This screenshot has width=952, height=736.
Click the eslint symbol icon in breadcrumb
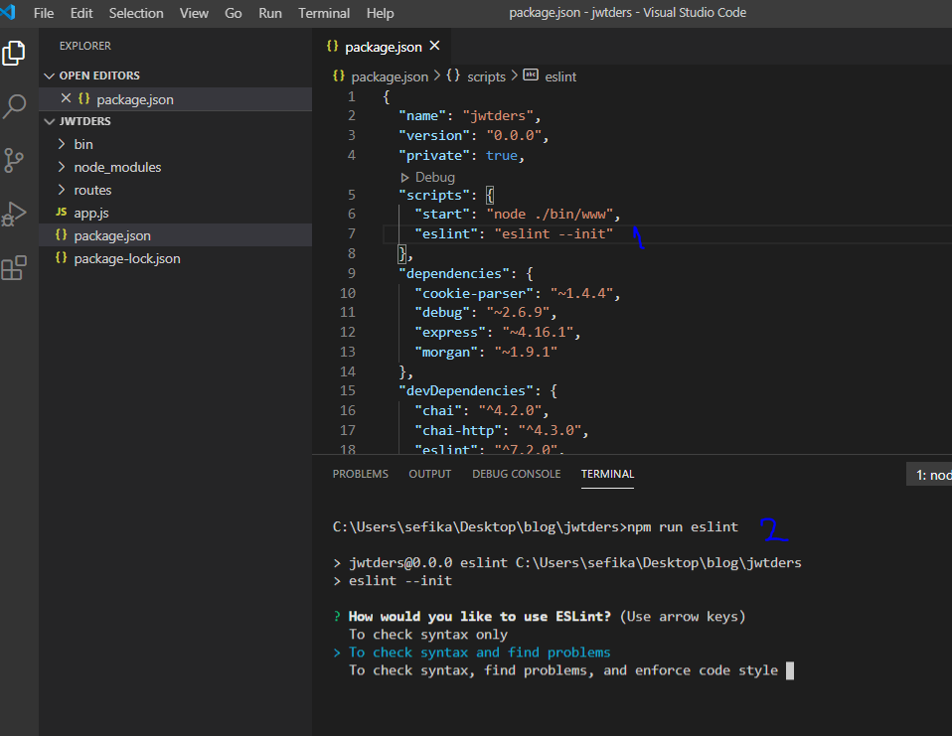click(531, 75)
